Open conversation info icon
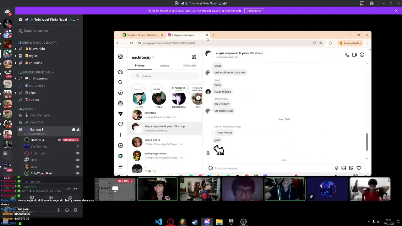The height and width of the screenshot is (226, 402). [362, 55]
